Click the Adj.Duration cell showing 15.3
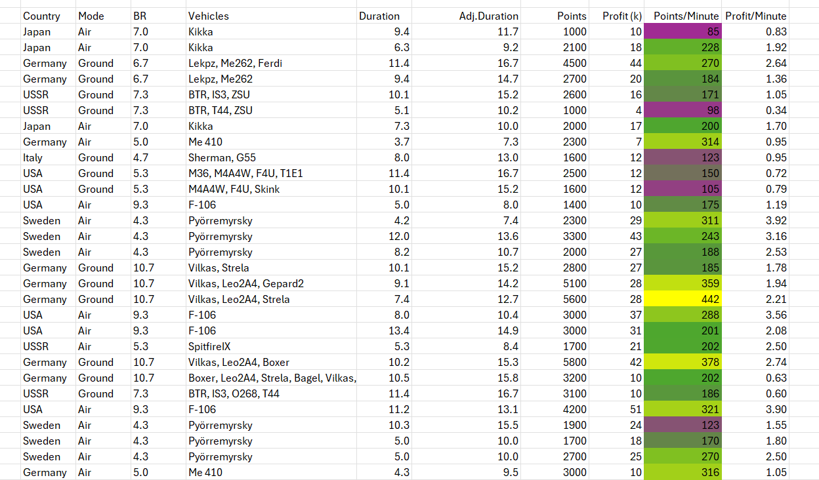This screenshot has width=819, height=480. point(467,362)
